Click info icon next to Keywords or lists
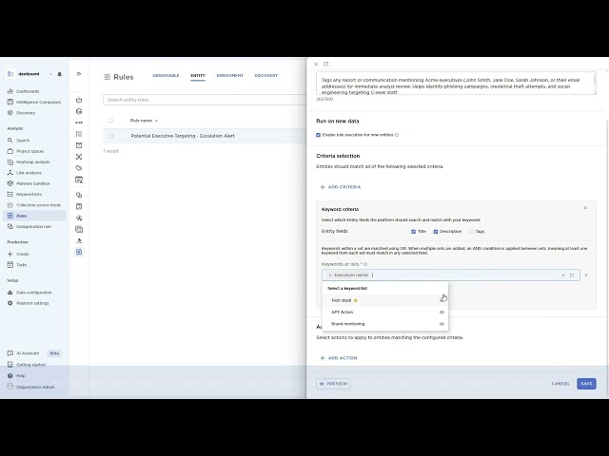This screenshot has height=456, width=609. 365,264
